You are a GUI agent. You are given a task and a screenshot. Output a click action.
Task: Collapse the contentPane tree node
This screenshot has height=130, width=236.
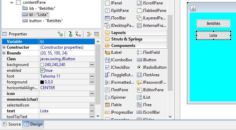click(x=12, y=3)
